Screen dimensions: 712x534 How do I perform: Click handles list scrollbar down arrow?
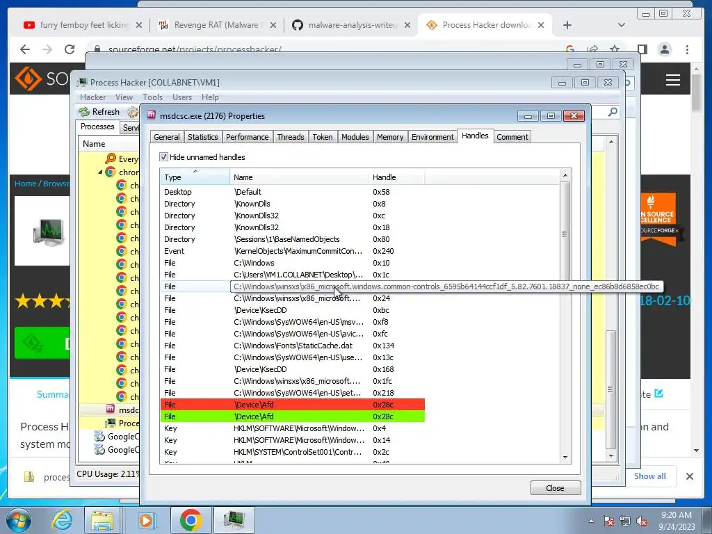(x=565, y=458)
